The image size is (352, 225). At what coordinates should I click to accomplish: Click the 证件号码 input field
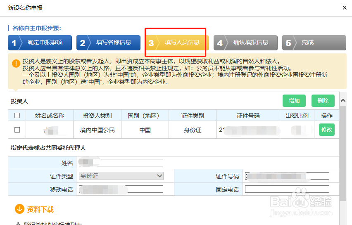tap(287, 176)
